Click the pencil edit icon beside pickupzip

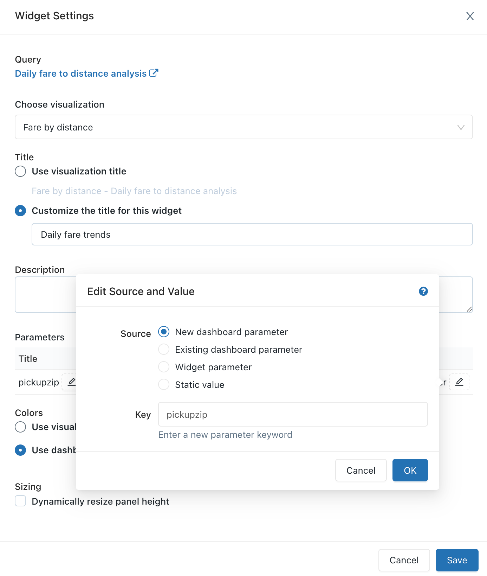(71, 382)
